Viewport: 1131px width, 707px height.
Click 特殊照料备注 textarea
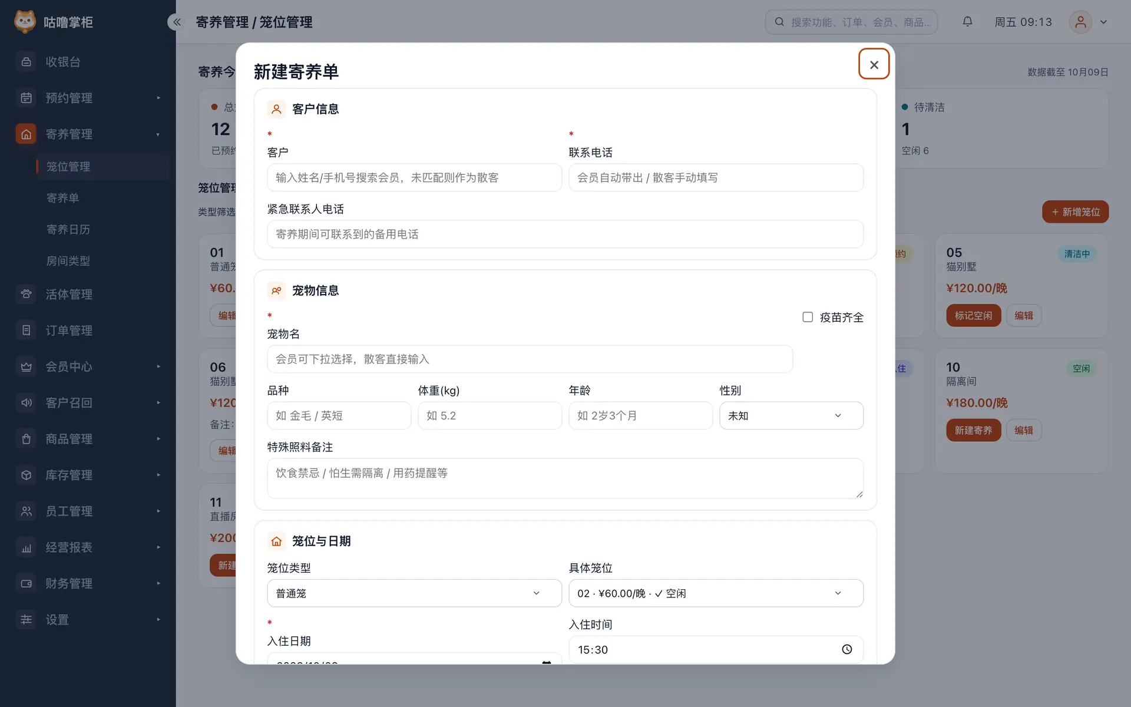point(565,478)
